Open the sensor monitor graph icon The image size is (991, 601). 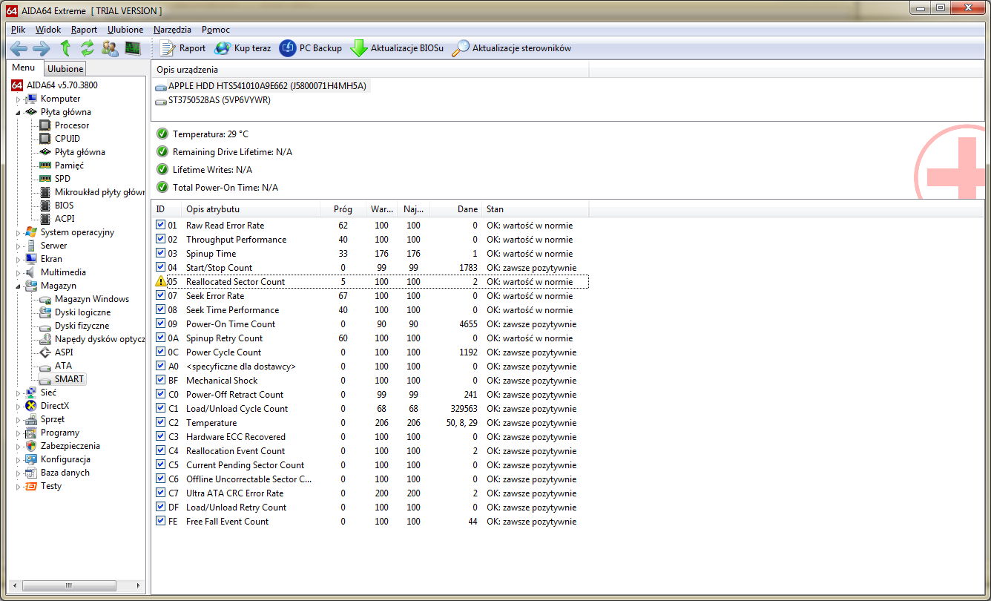click(133, 49)
